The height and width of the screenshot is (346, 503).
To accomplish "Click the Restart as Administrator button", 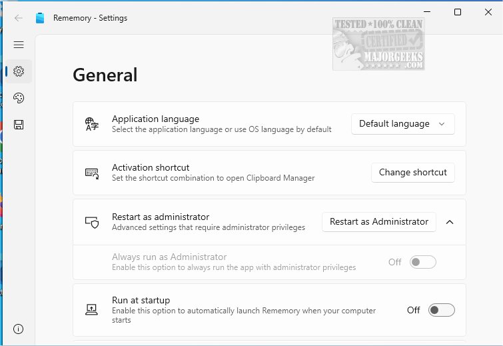I will [x=378, y=222].
